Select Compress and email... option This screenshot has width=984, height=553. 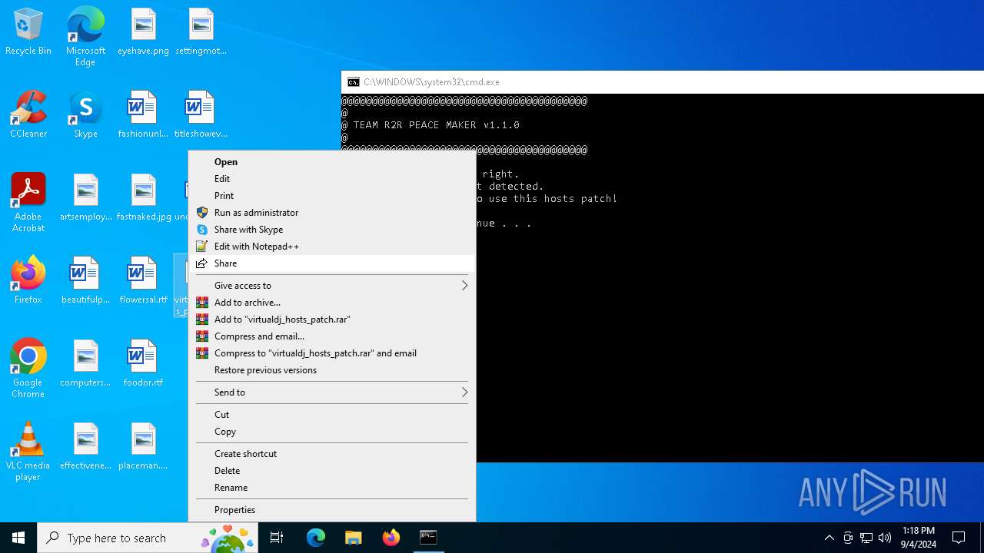pyautogui.click(x=332, y=336)
